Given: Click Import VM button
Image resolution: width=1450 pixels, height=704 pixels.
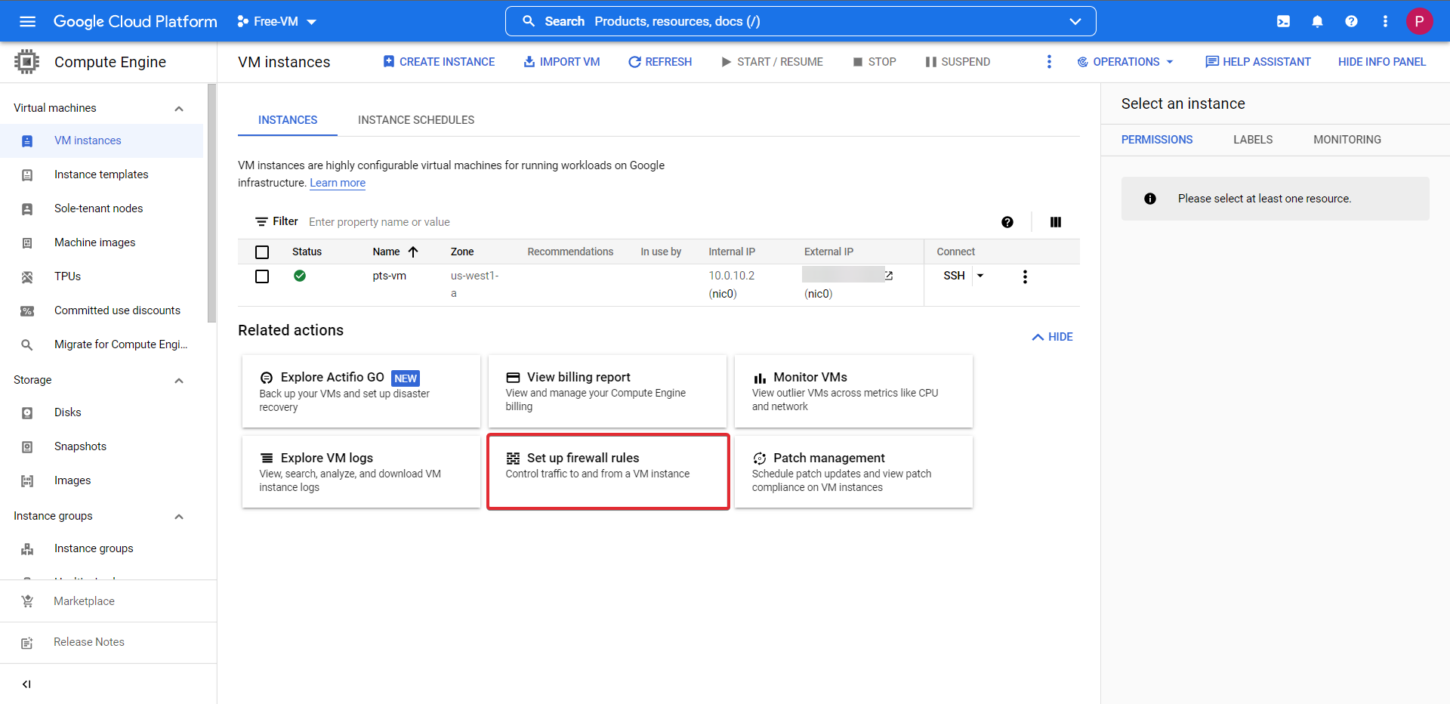Looking at the screenshot, I should (x=562, y=62).
